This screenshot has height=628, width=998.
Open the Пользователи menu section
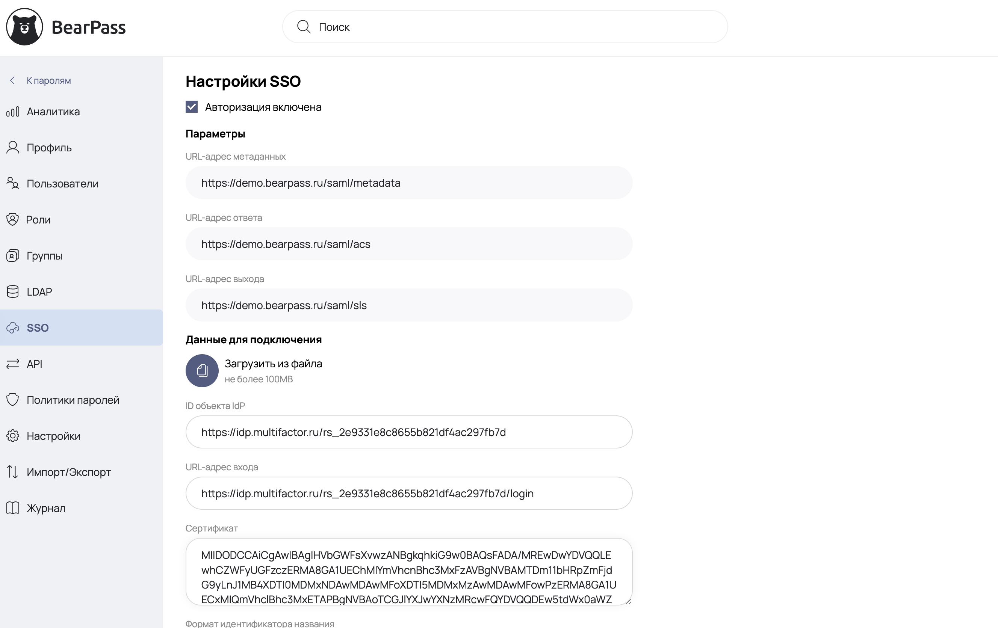(x=62, y=184)
